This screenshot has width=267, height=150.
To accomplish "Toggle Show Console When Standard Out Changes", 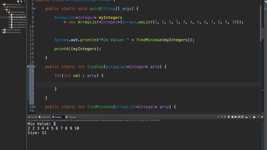I will point(239,117).
